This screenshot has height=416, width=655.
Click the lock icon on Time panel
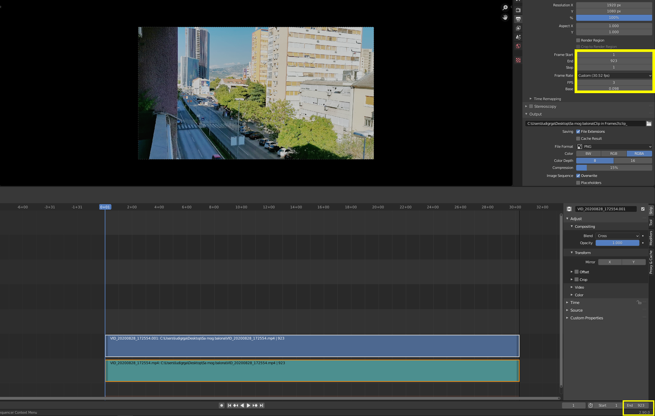[x=639, y=302]
